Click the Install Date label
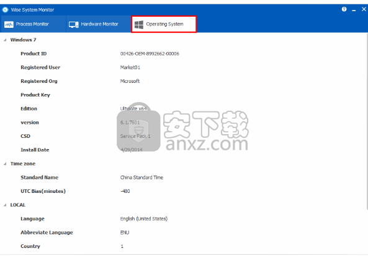The image size is (368, 256). coord(35,150)
